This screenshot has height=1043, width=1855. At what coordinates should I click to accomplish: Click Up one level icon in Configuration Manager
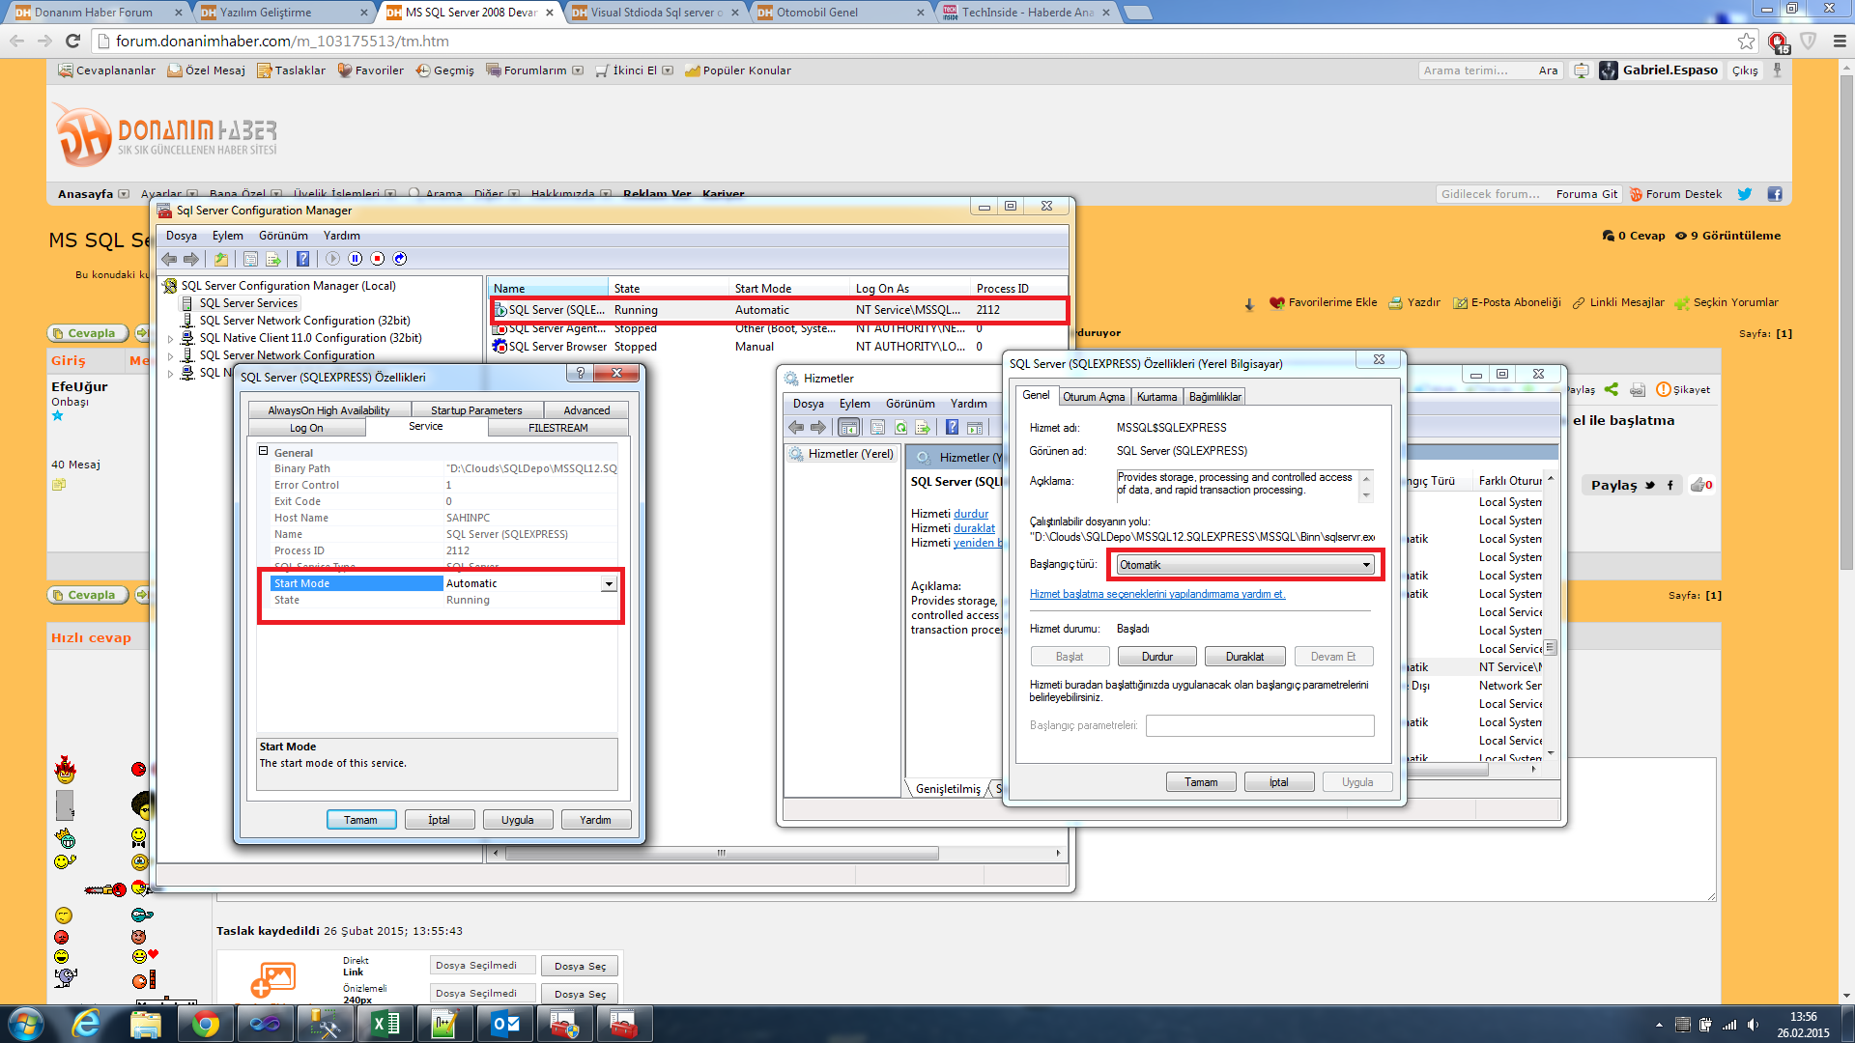[x=221, y=259]
